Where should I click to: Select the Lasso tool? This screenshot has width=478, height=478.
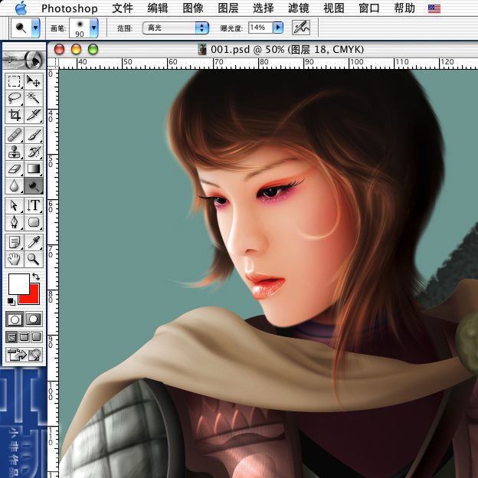click(x=14, y=98)
